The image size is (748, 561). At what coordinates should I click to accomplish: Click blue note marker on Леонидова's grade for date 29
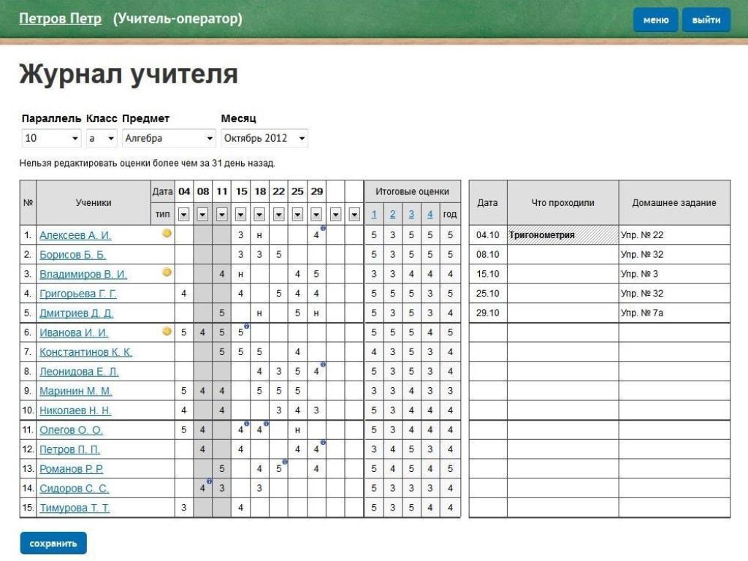[323, 365]
